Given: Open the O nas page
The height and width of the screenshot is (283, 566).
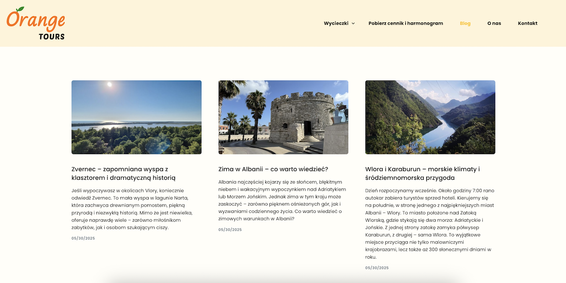Looking at the screenshot, I should pyautogui.click(x=494, y=23).
